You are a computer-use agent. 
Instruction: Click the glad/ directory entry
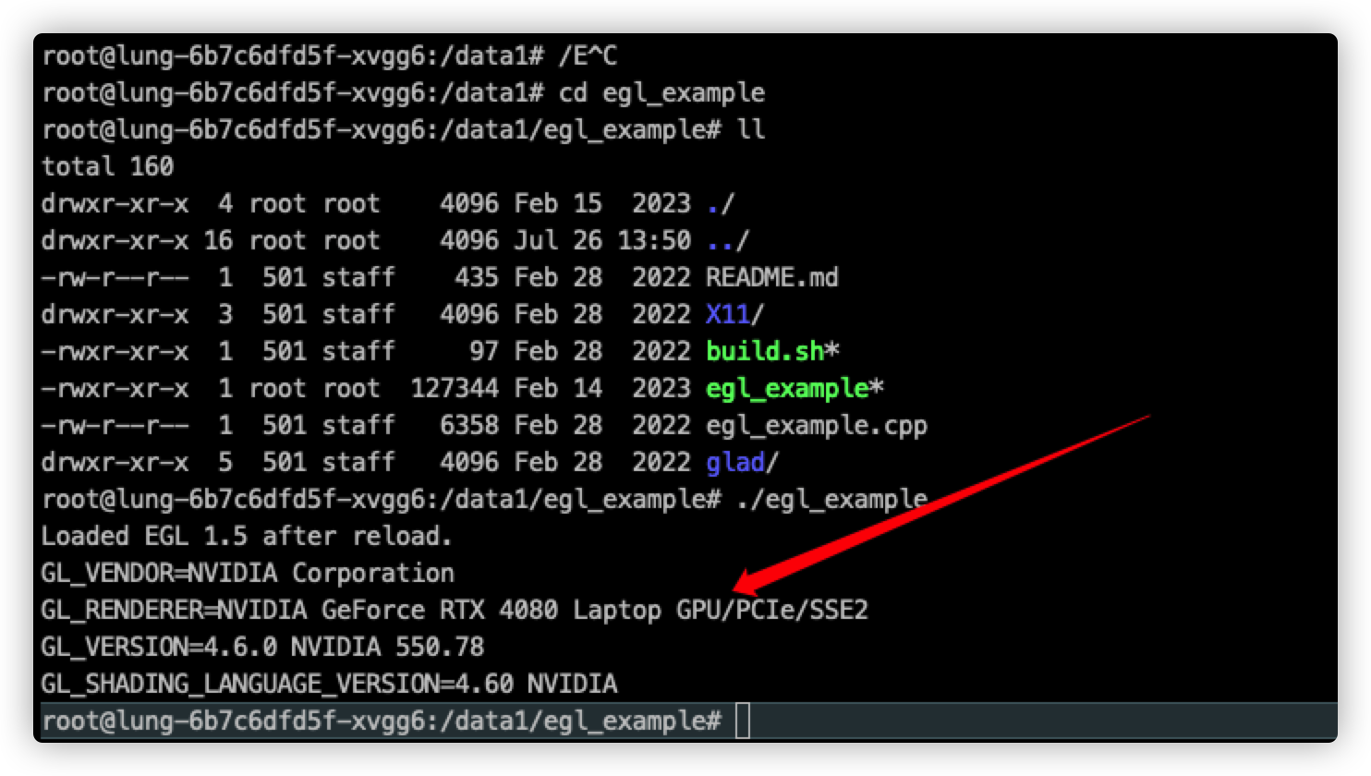(x=743, y=462)
